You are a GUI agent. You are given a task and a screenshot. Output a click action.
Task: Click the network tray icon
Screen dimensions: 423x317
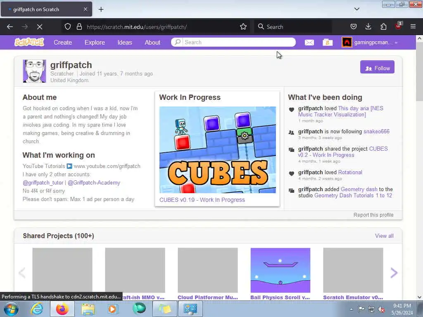[371, 310]
